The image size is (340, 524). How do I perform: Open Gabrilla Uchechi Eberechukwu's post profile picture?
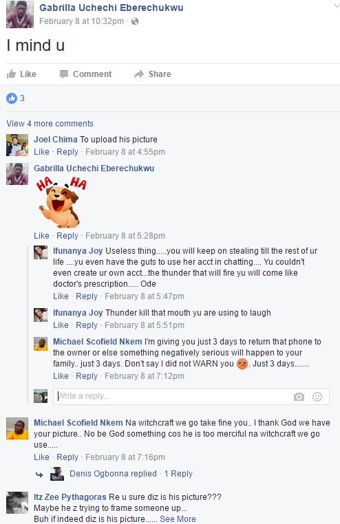point(20,14)
